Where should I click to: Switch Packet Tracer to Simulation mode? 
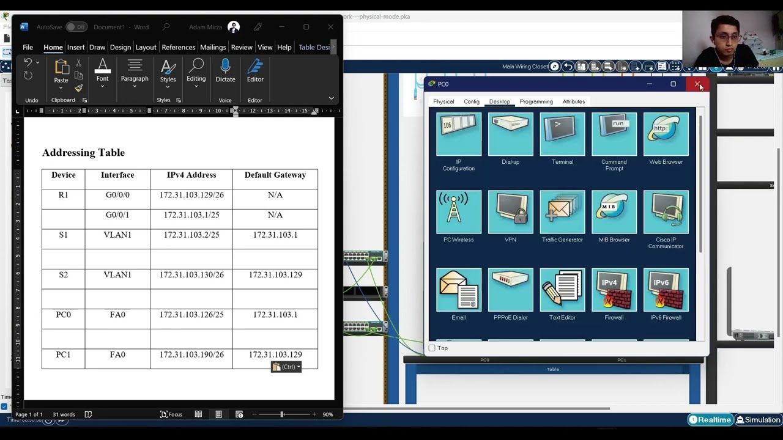[758, 420]
